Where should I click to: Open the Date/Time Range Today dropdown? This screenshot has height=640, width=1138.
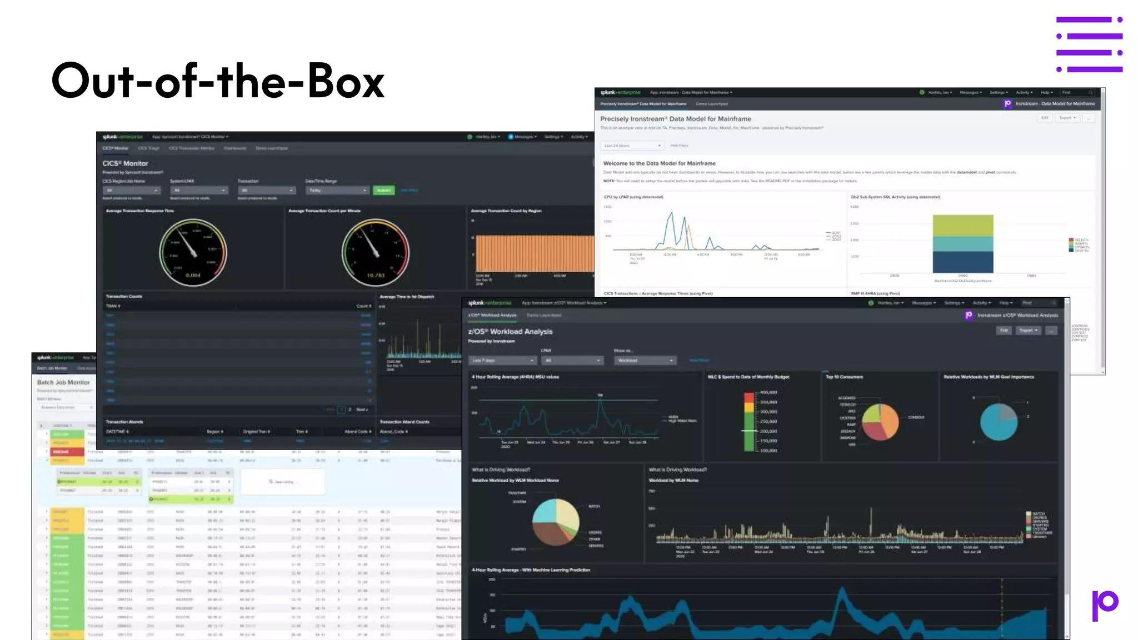point(337,191)
